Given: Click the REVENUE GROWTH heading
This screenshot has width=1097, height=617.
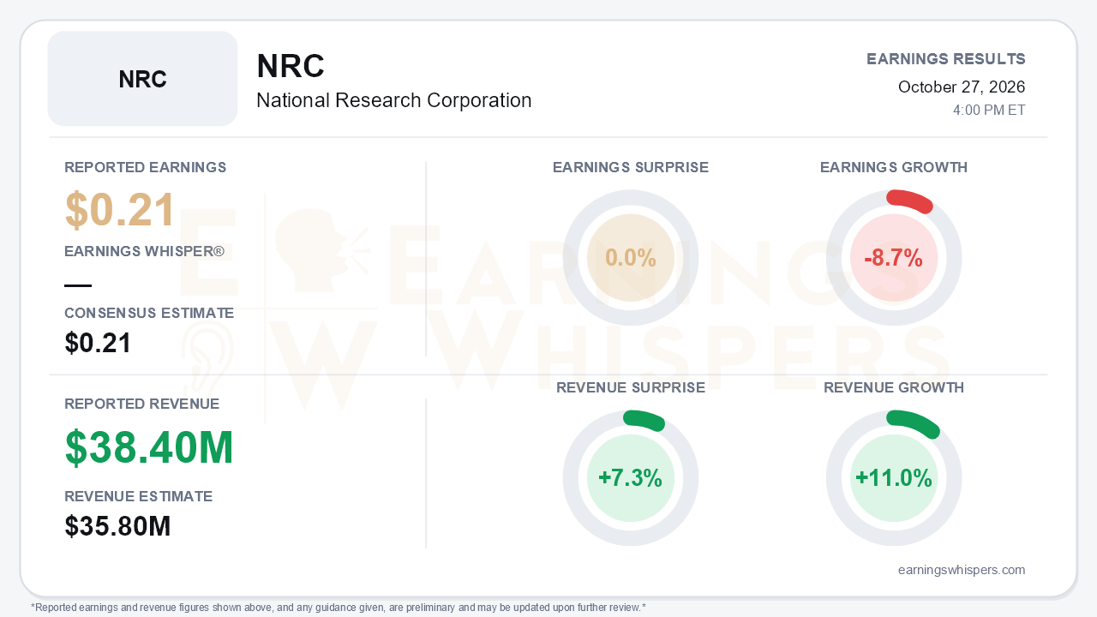Looking at the screenshot, I should pyautogui.click(x=894, y=387).
